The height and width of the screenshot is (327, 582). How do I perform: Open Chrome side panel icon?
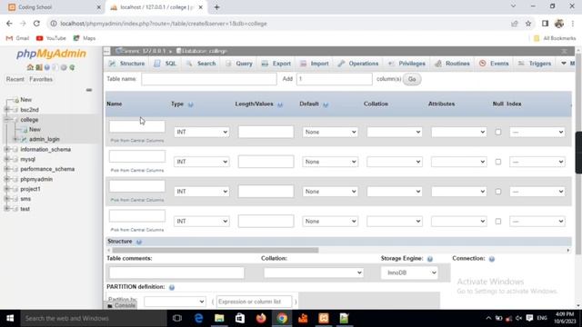click(x=545, y=24)
